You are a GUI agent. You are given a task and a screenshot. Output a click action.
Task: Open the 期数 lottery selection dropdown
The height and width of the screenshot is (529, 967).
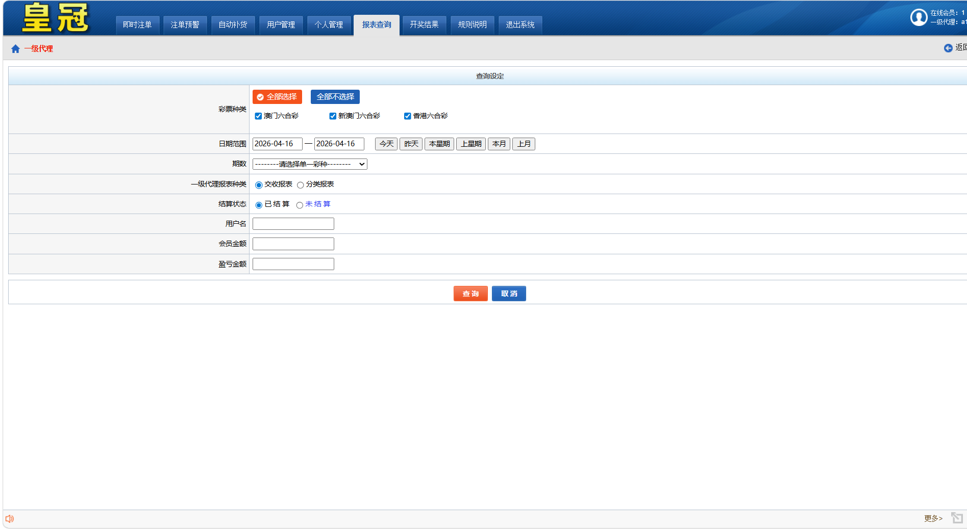click(x=310, y=164)
